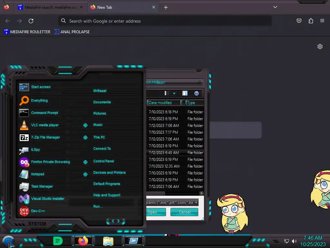Click the horizontal scrollbar right arrow in dialog
330x248 pixels.
tap(201, 193)
